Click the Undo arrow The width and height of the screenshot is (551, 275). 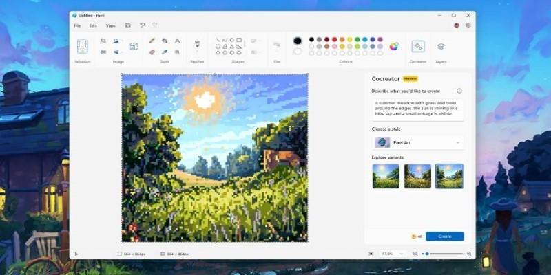coord(142,25)
